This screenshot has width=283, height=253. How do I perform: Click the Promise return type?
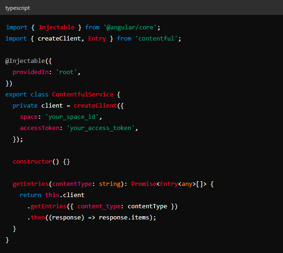coord(143,184)
